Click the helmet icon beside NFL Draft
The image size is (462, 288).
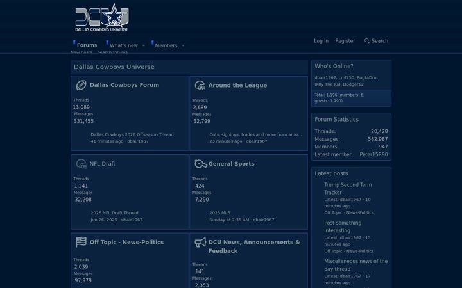[81, 164]
